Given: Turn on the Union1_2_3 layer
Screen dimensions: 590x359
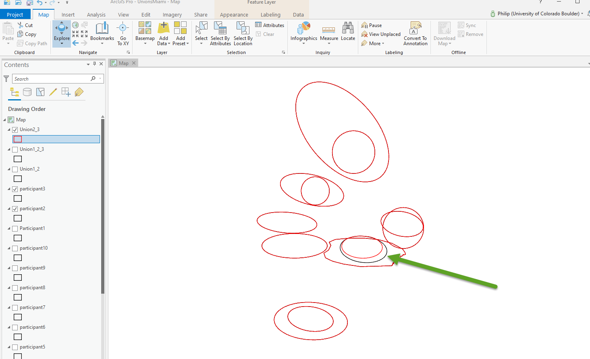Looking at the screenshot, I should pyautogui.click(x=15, y=149).
